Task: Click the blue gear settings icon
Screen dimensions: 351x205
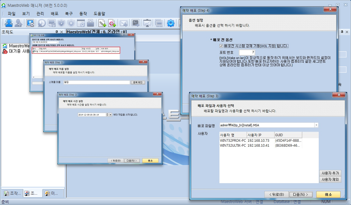Action: pos(171,23)
